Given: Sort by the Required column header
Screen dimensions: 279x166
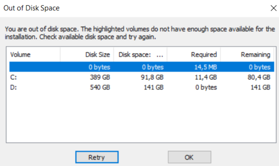Looking at the screenshot, I should tap(194, 55).
